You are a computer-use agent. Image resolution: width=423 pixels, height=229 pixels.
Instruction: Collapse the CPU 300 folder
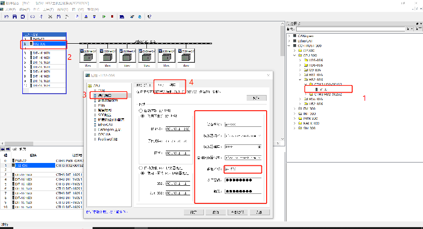click(x=295, y=55)
